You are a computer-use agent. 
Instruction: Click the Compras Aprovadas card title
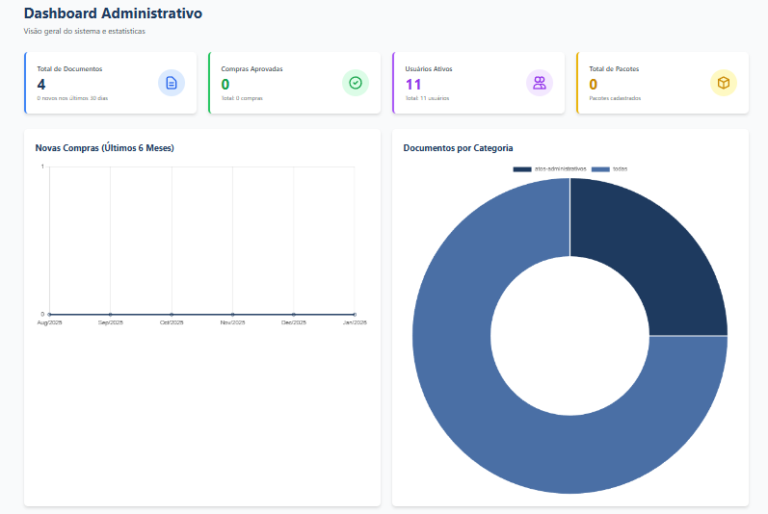(252, 69)
